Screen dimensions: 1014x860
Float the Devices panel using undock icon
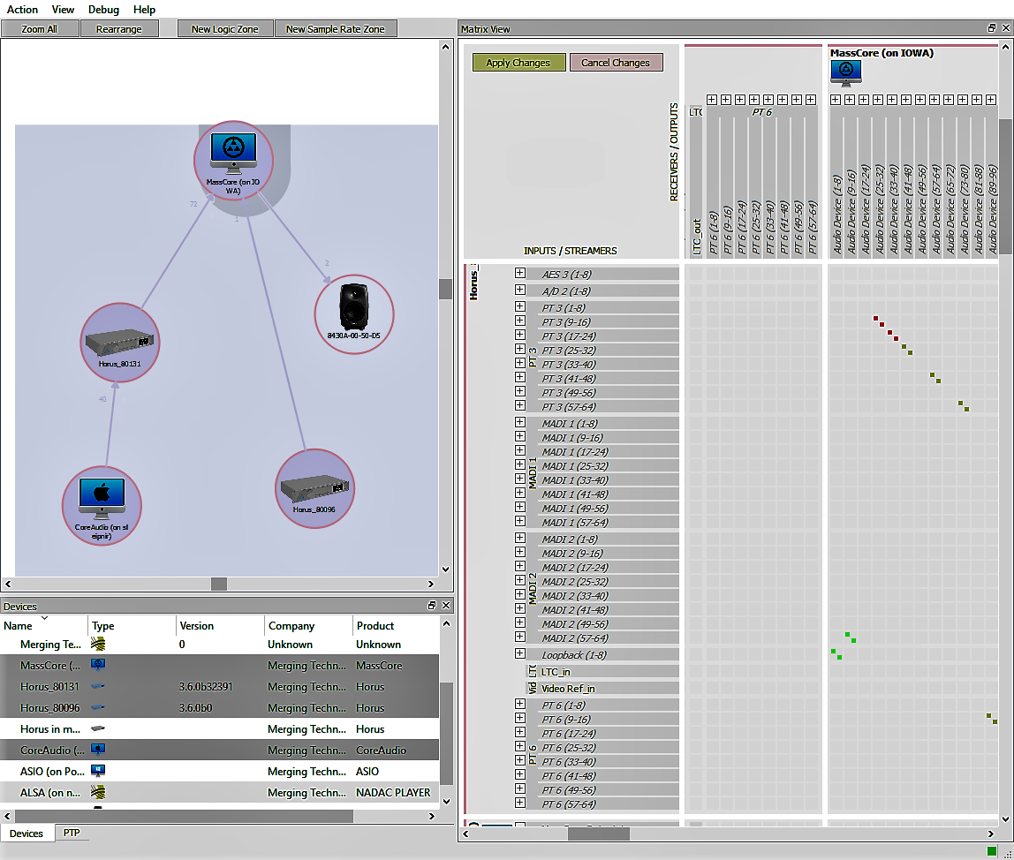(432, 606)
